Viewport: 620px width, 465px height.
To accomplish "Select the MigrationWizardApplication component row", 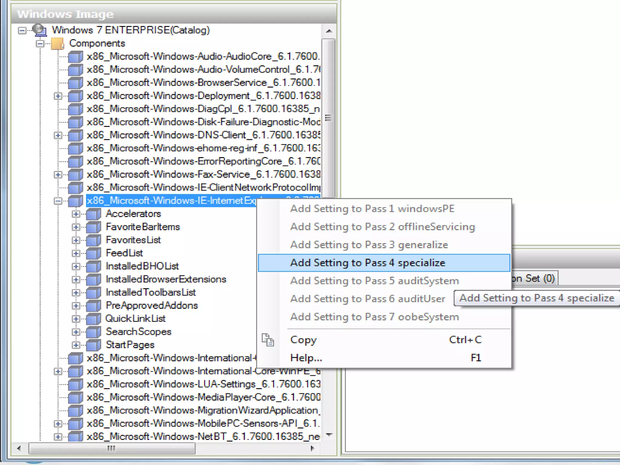I will pyautogui.click(x=203, y=411).
